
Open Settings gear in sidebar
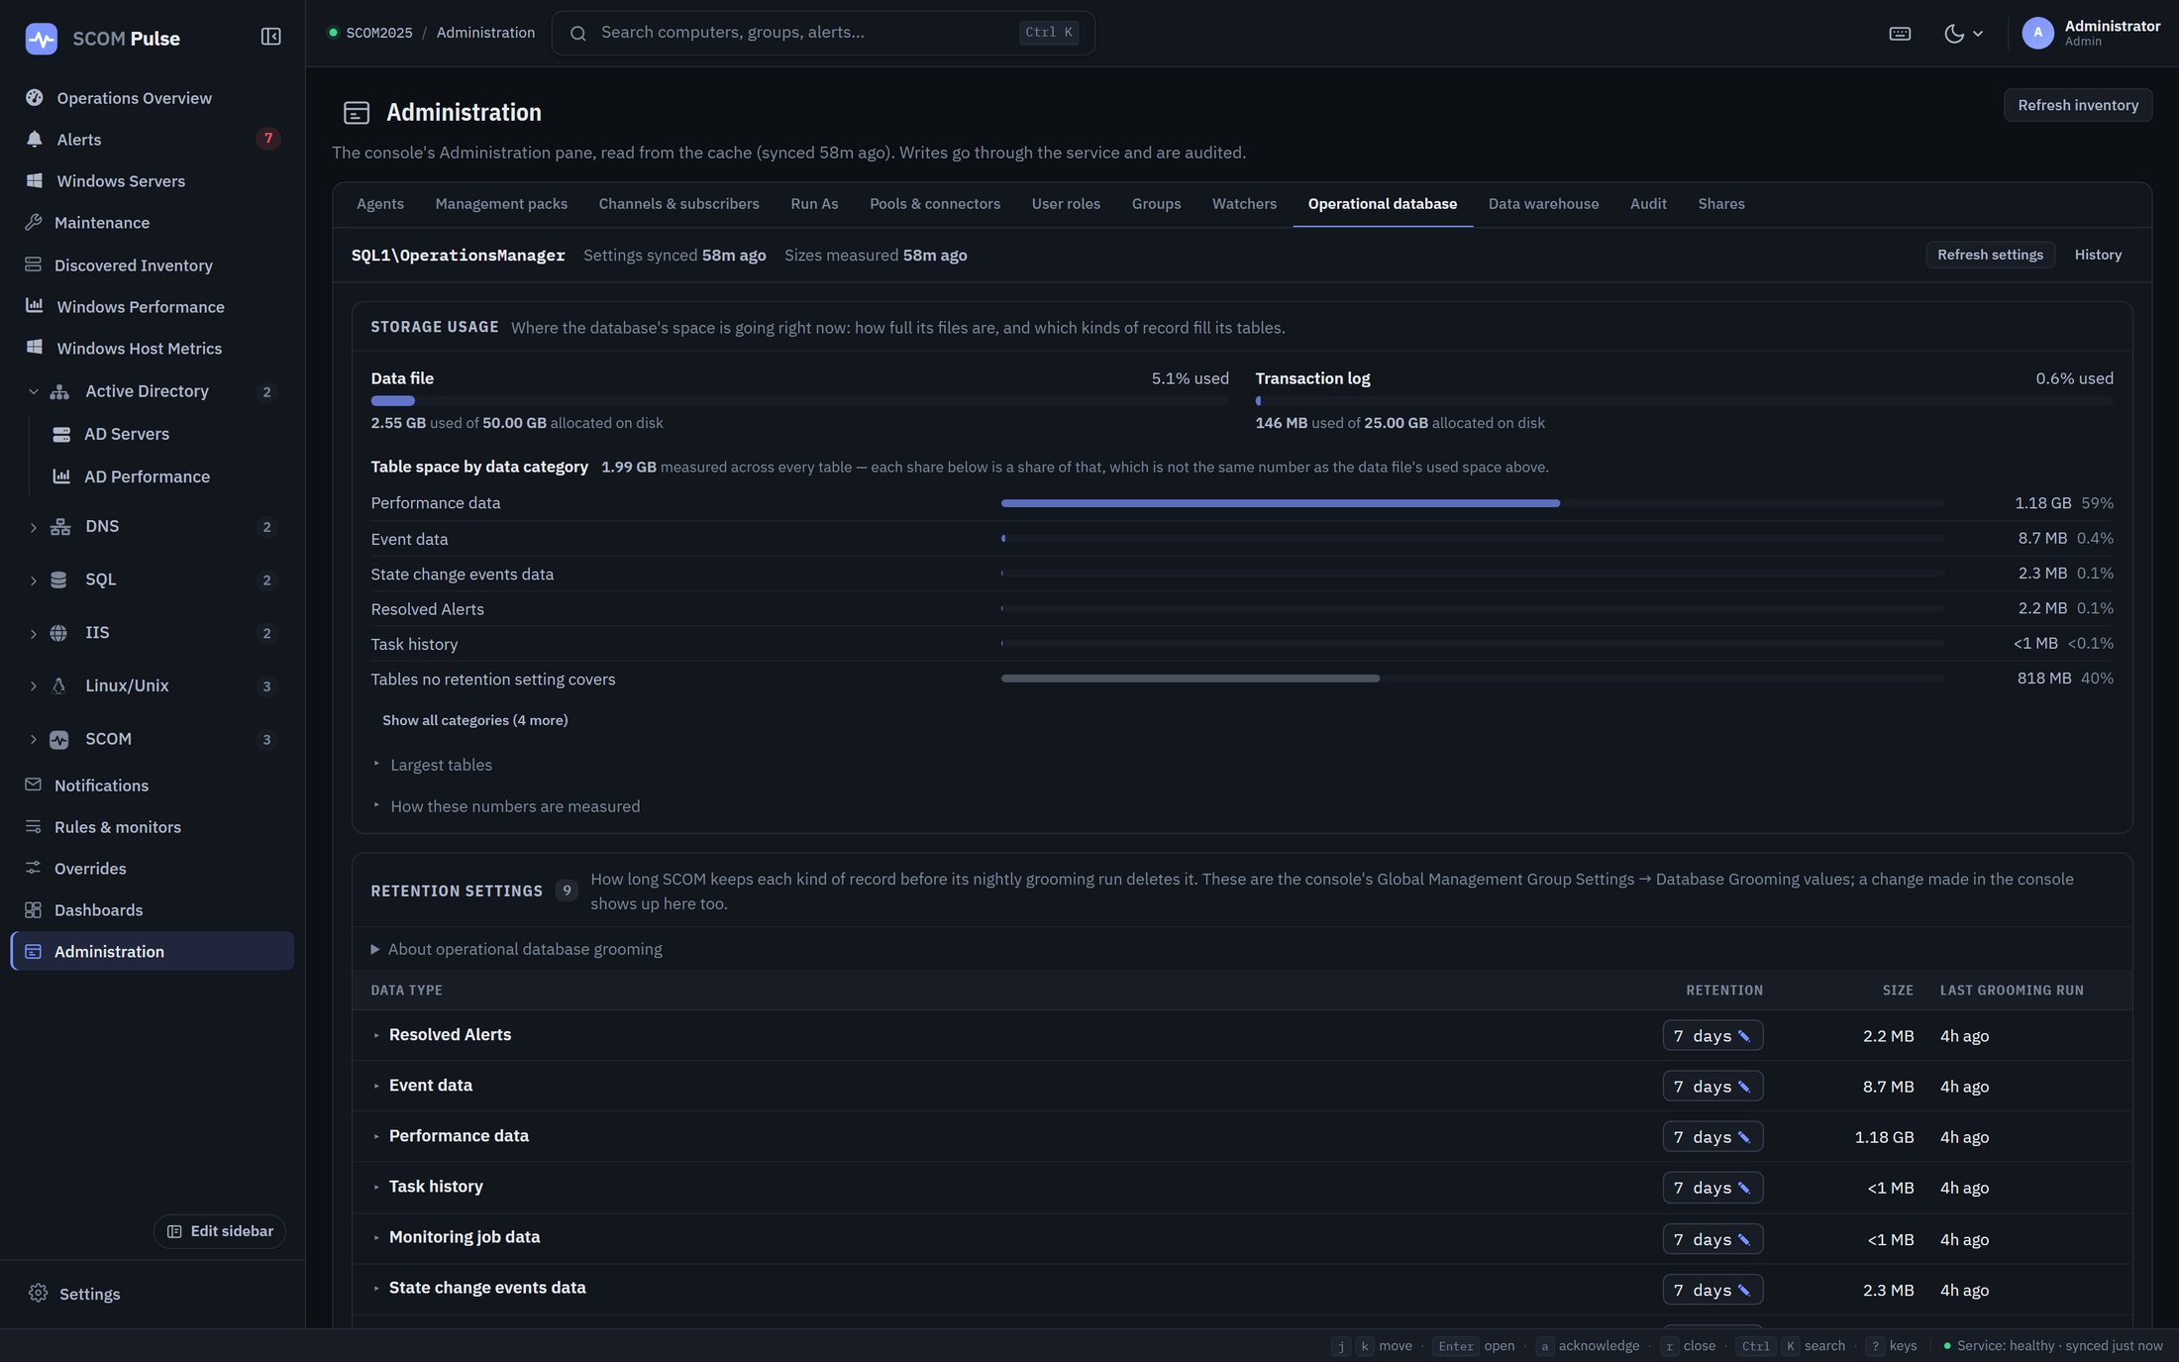pyautogui.click(x=38, y=1293)
